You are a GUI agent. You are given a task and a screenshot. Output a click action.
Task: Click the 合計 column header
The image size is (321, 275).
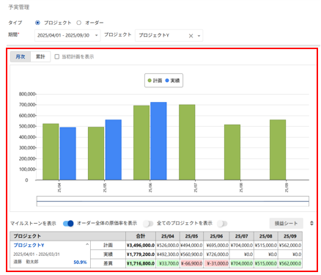click(141, 236)
